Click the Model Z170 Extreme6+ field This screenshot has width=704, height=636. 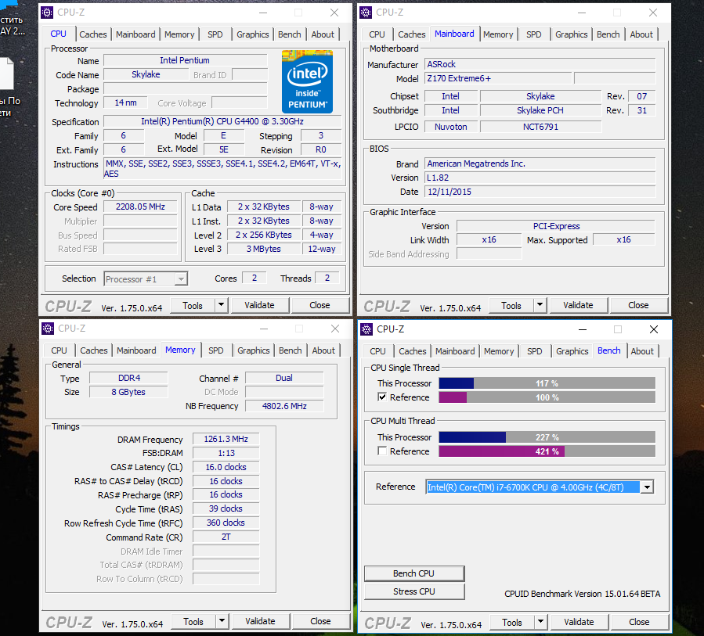point(498,78)
